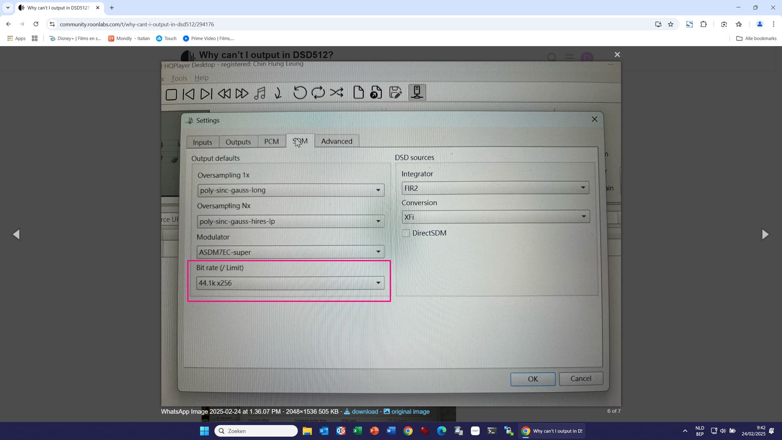This screenshot has height=440, width=782.
Task: Click the Next track icon in HQPlayer toolbar
Action: (206, 94)
